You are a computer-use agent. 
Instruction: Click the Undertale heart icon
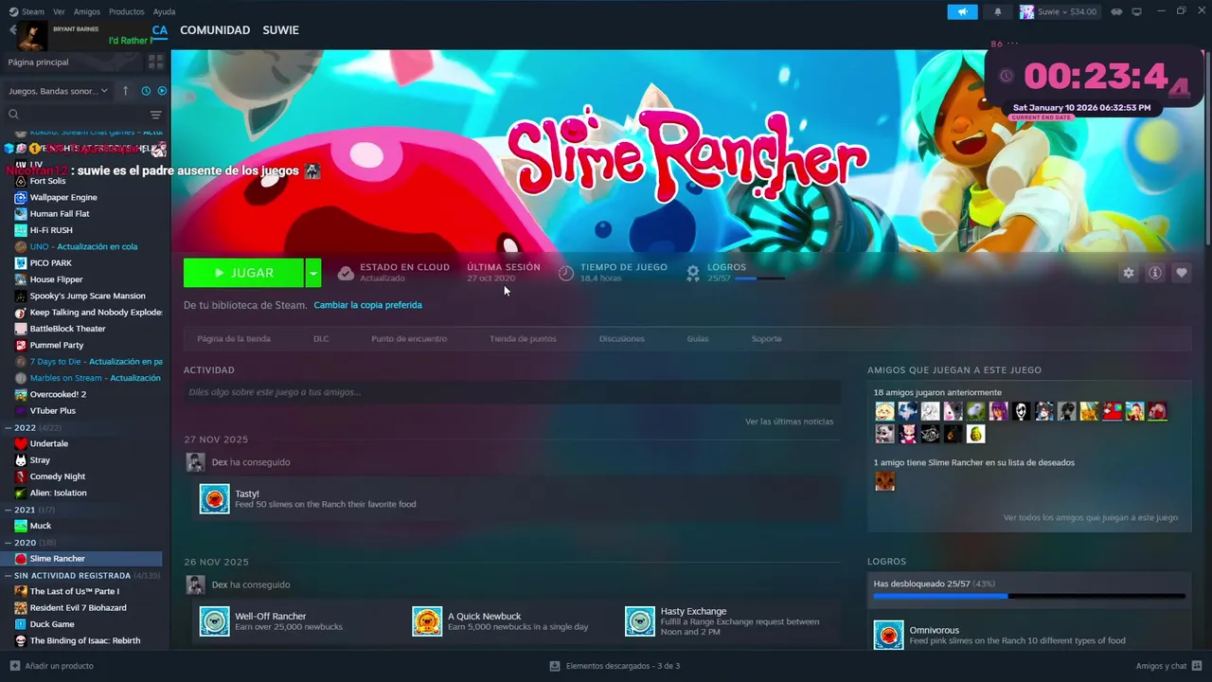tap(21, 443)
